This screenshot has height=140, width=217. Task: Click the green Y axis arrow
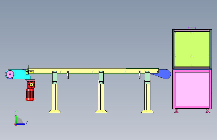coord(16,119)
